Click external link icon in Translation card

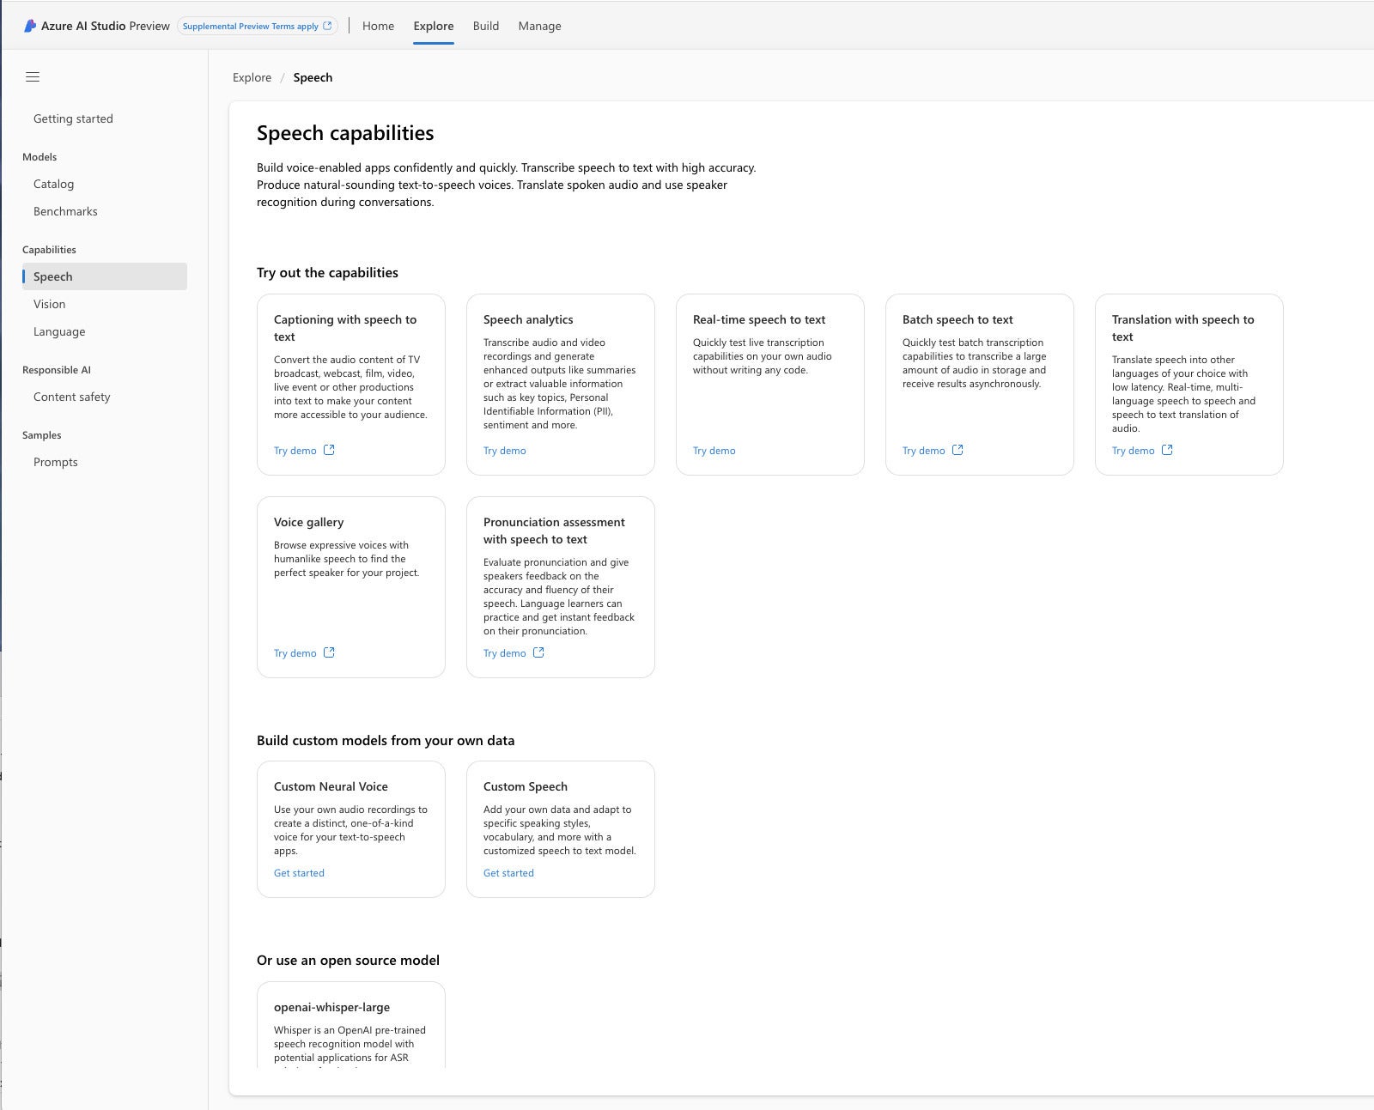point(1167,450)
